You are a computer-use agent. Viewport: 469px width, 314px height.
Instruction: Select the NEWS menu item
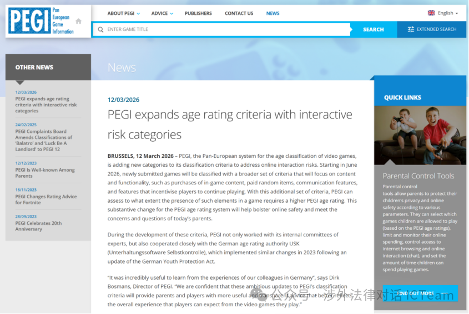(x=273, y=13)
